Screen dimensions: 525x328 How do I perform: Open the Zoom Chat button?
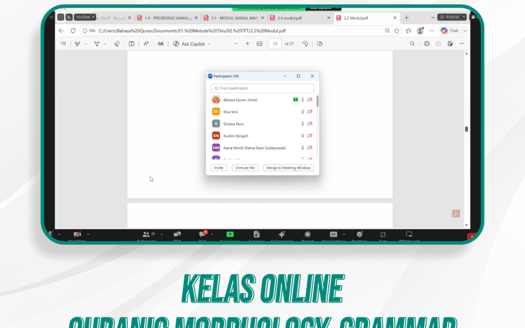coord(203,235)
